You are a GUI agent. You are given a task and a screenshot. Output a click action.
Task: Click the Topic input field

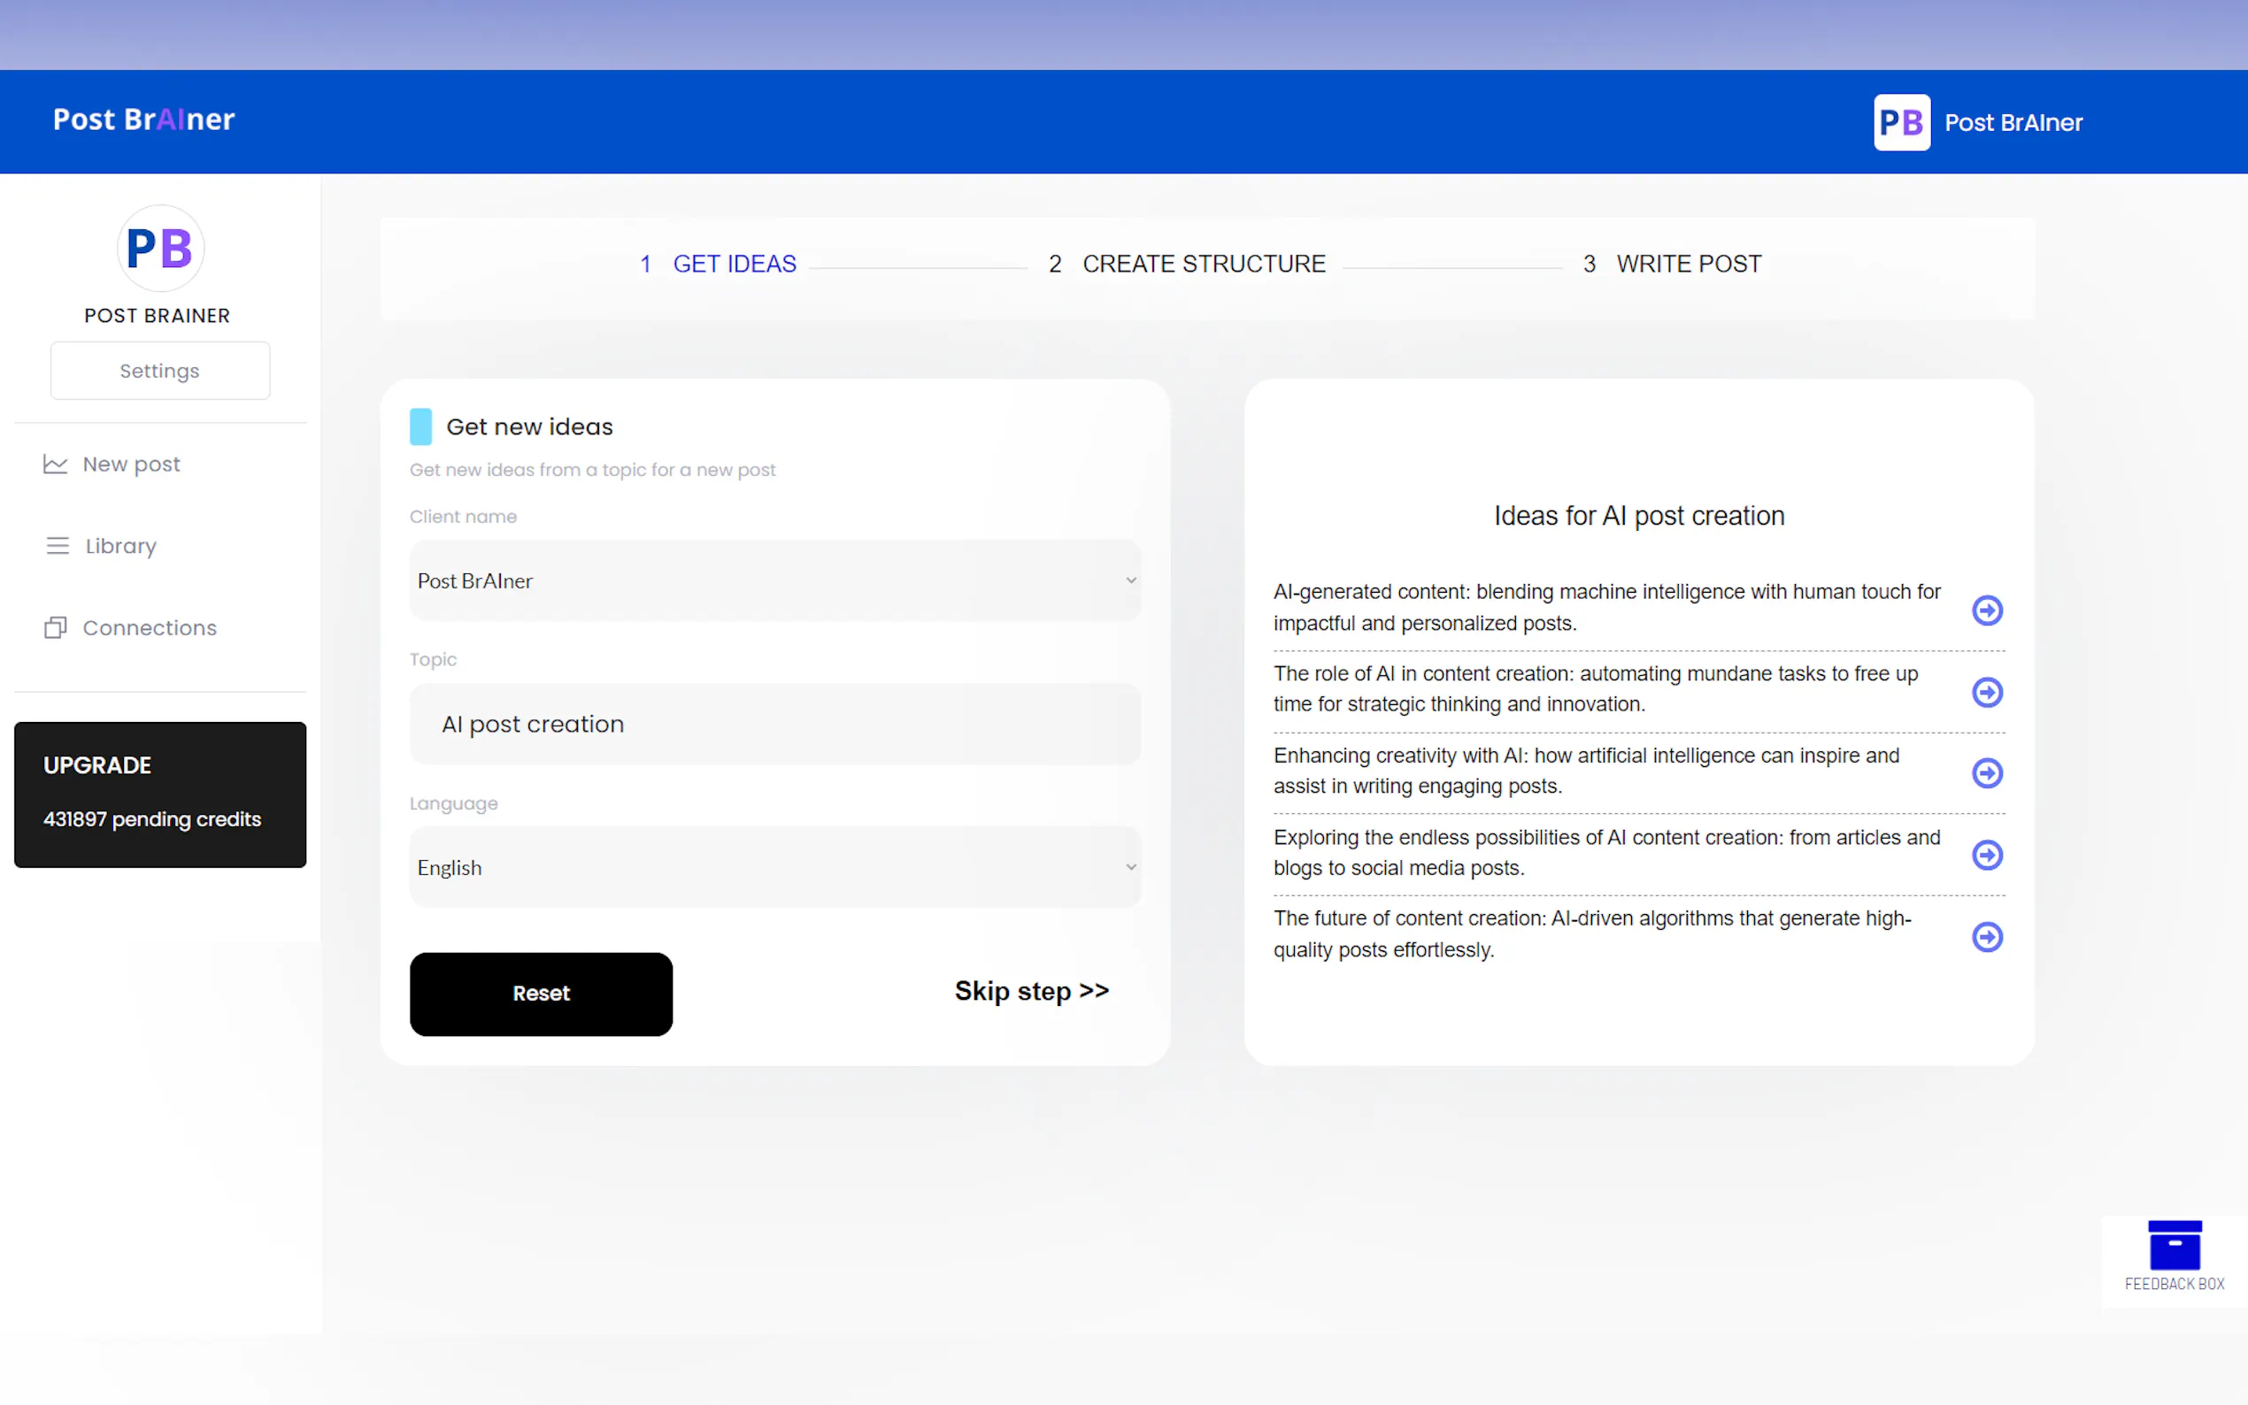coord(774,724)
